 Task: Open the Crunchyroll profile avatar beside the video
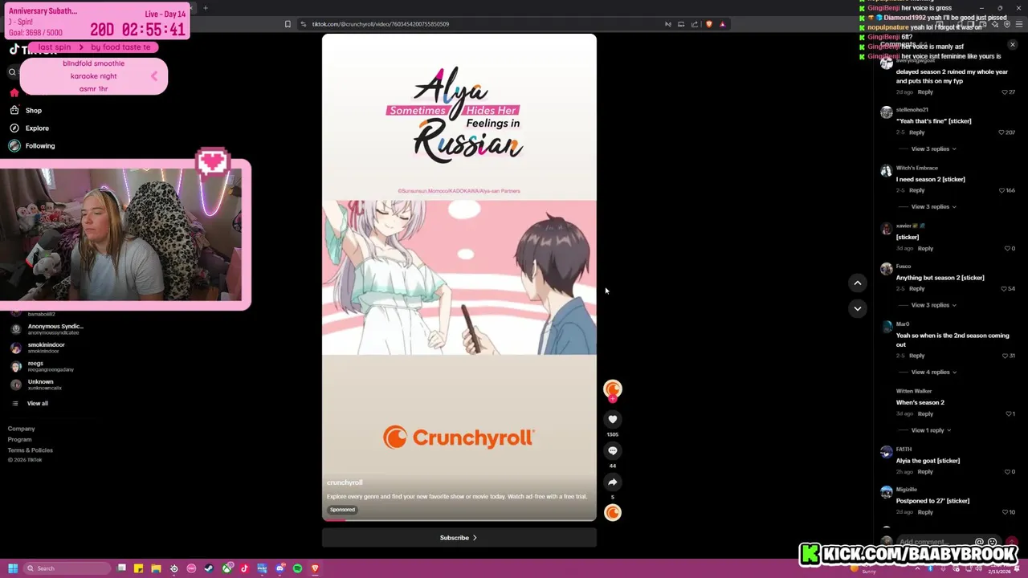613,389
